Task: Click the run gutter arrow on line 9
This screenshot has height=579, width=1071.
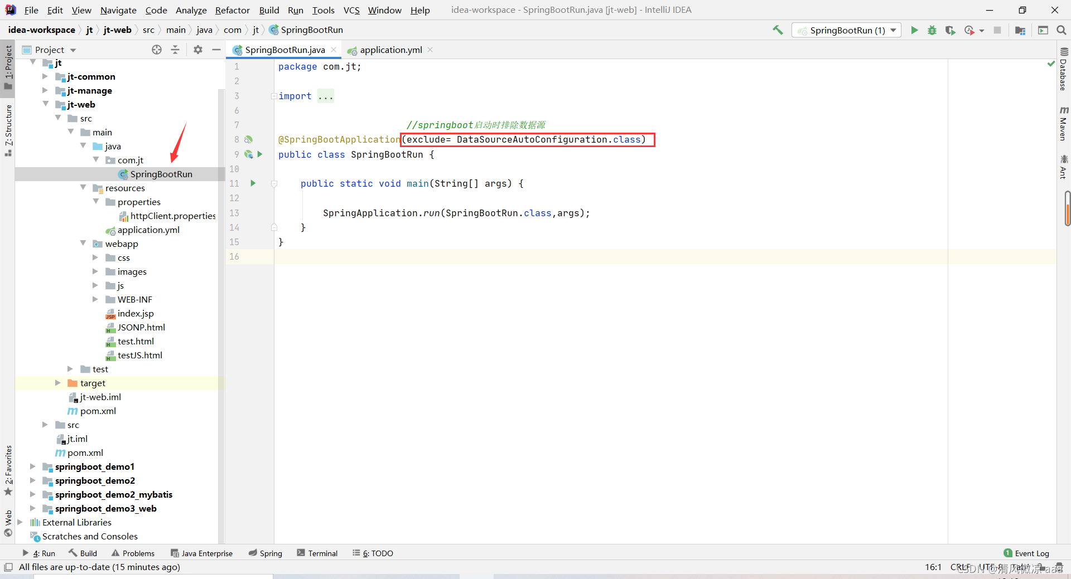Action: coord(260,154)
